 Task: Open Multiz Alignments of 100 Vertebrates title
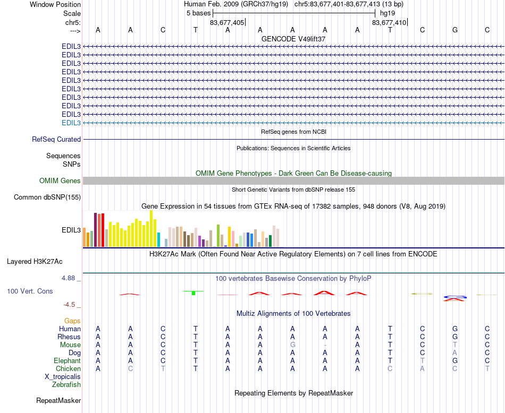point(293,314)
